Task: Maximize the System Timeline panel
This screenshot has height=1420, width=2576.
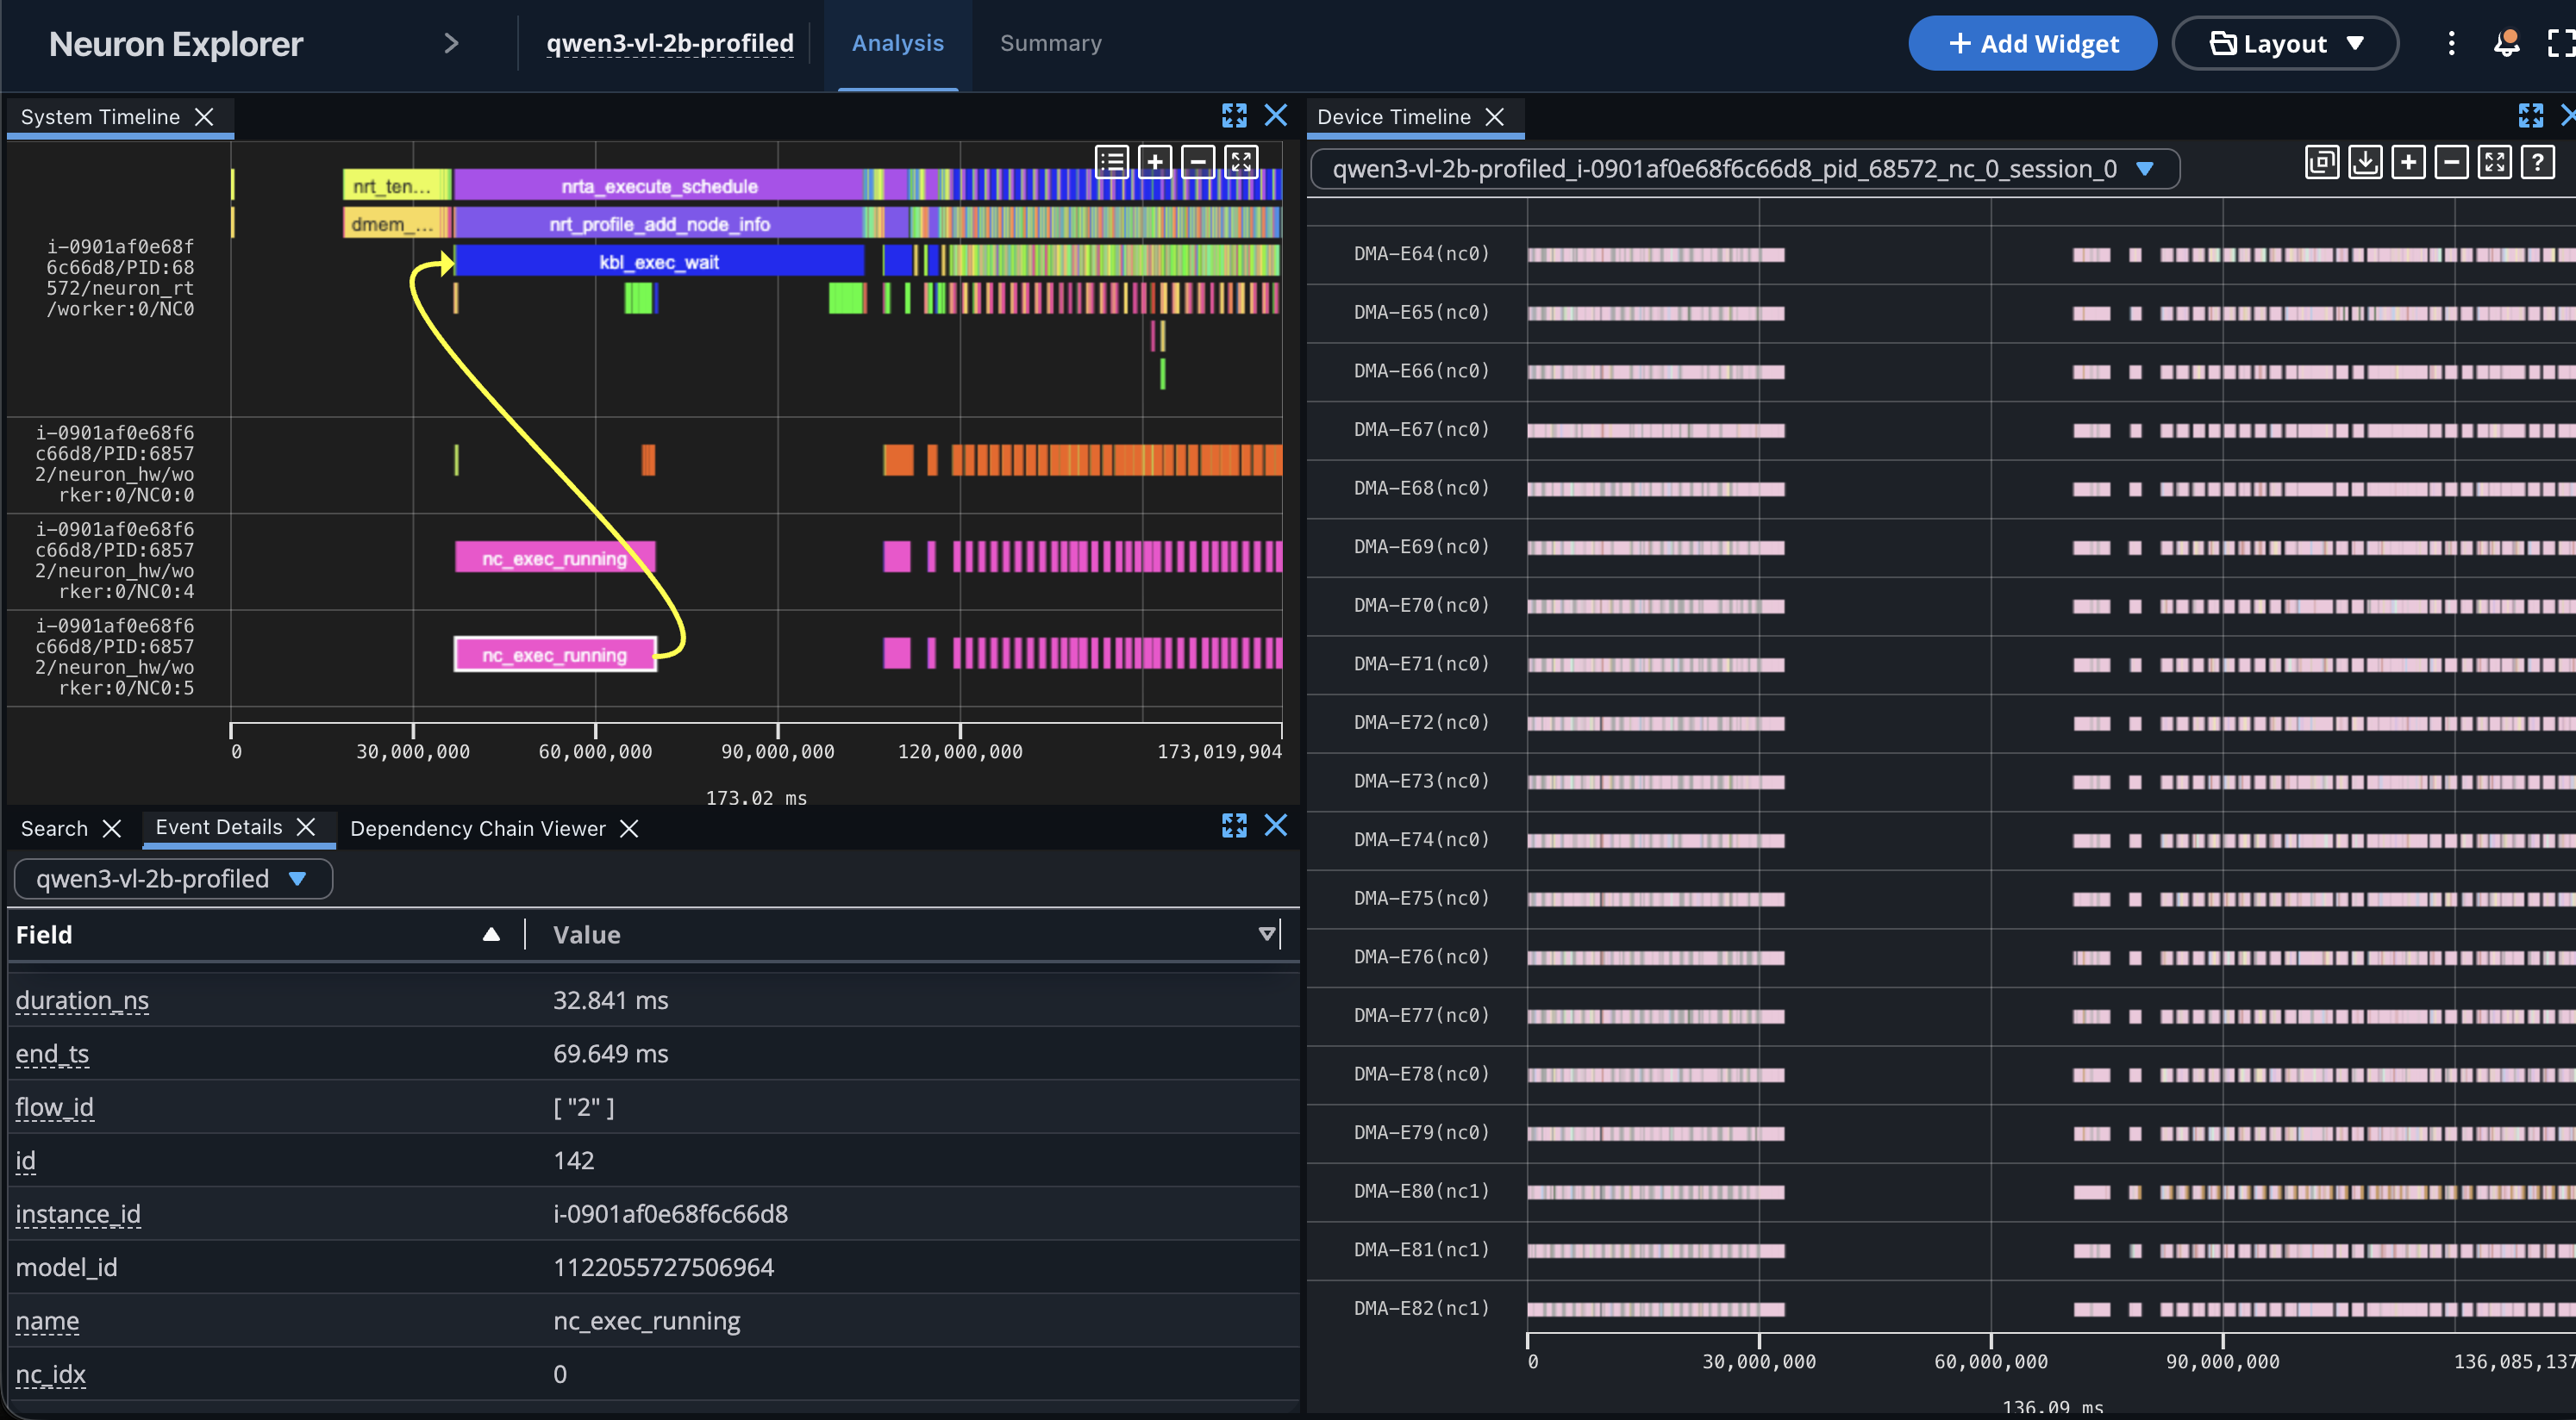Action: 1234,116
